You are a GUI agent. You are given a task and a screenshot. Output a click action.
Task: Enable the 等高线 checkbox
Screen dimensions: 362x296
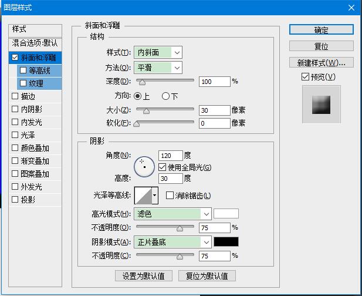tap(23, 70)
